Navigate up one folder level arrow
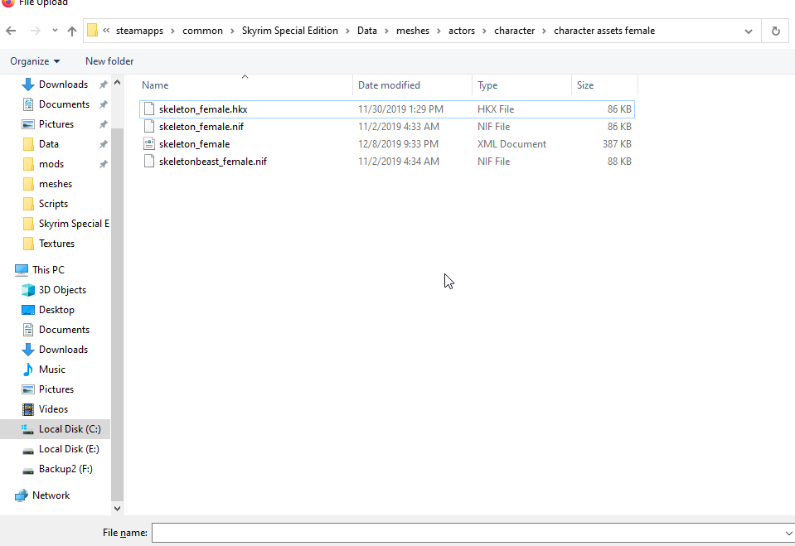The width and height of the screenshot is (795, 546). click(x=72, y=31)
